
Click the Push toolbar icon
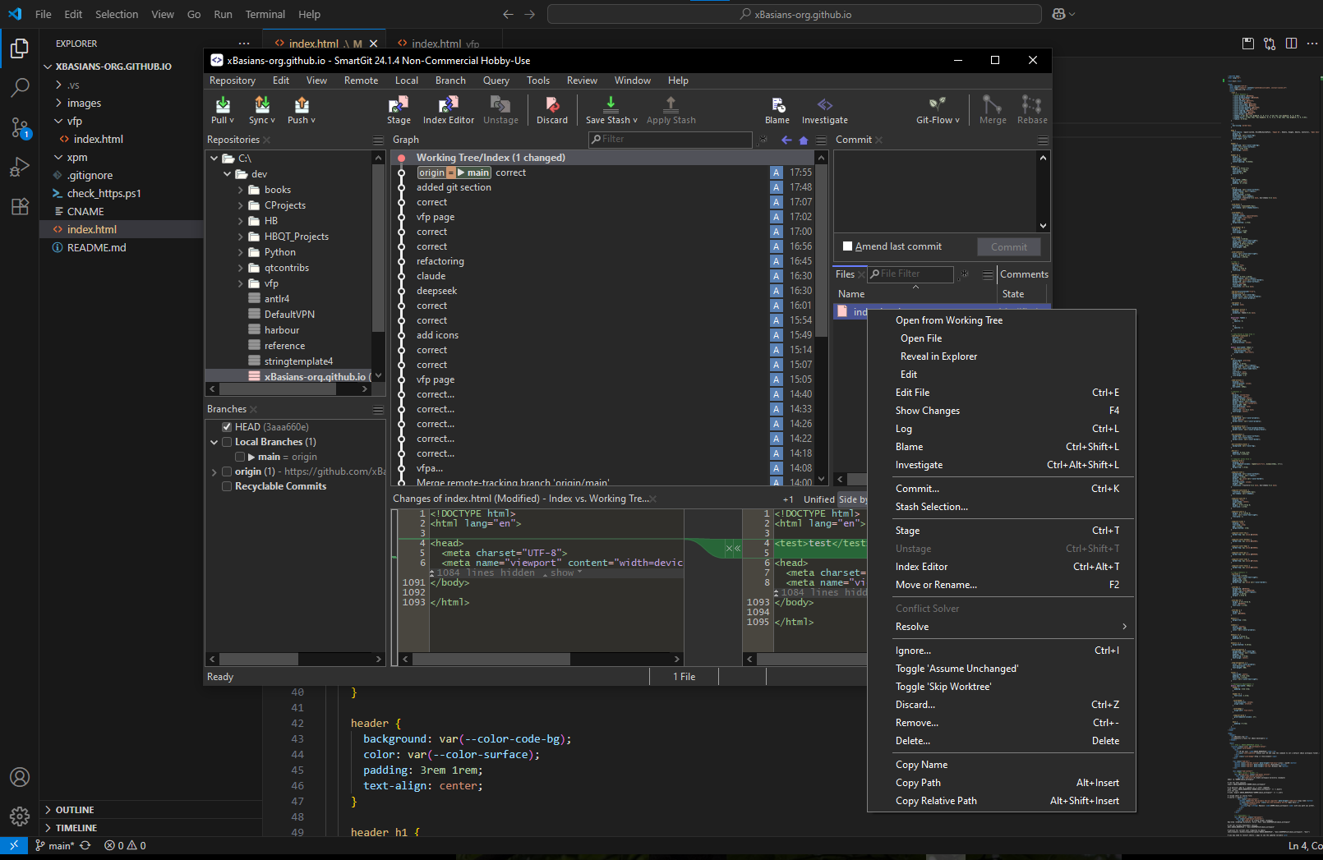[302, 110]
